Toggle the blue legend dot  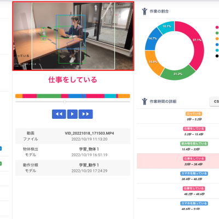click(217, 44)
